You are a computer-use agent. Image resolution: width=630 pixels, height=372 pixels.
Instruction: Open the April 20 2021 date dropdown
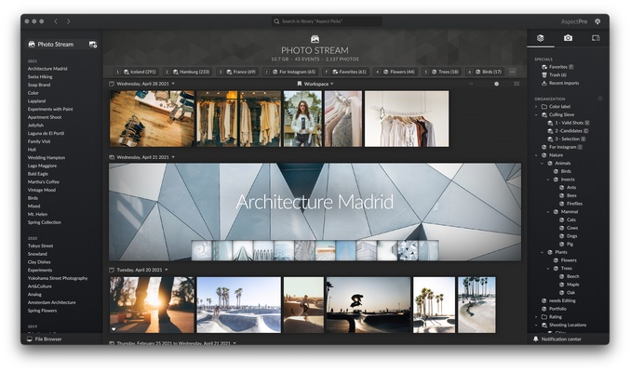tap(167, 270)
